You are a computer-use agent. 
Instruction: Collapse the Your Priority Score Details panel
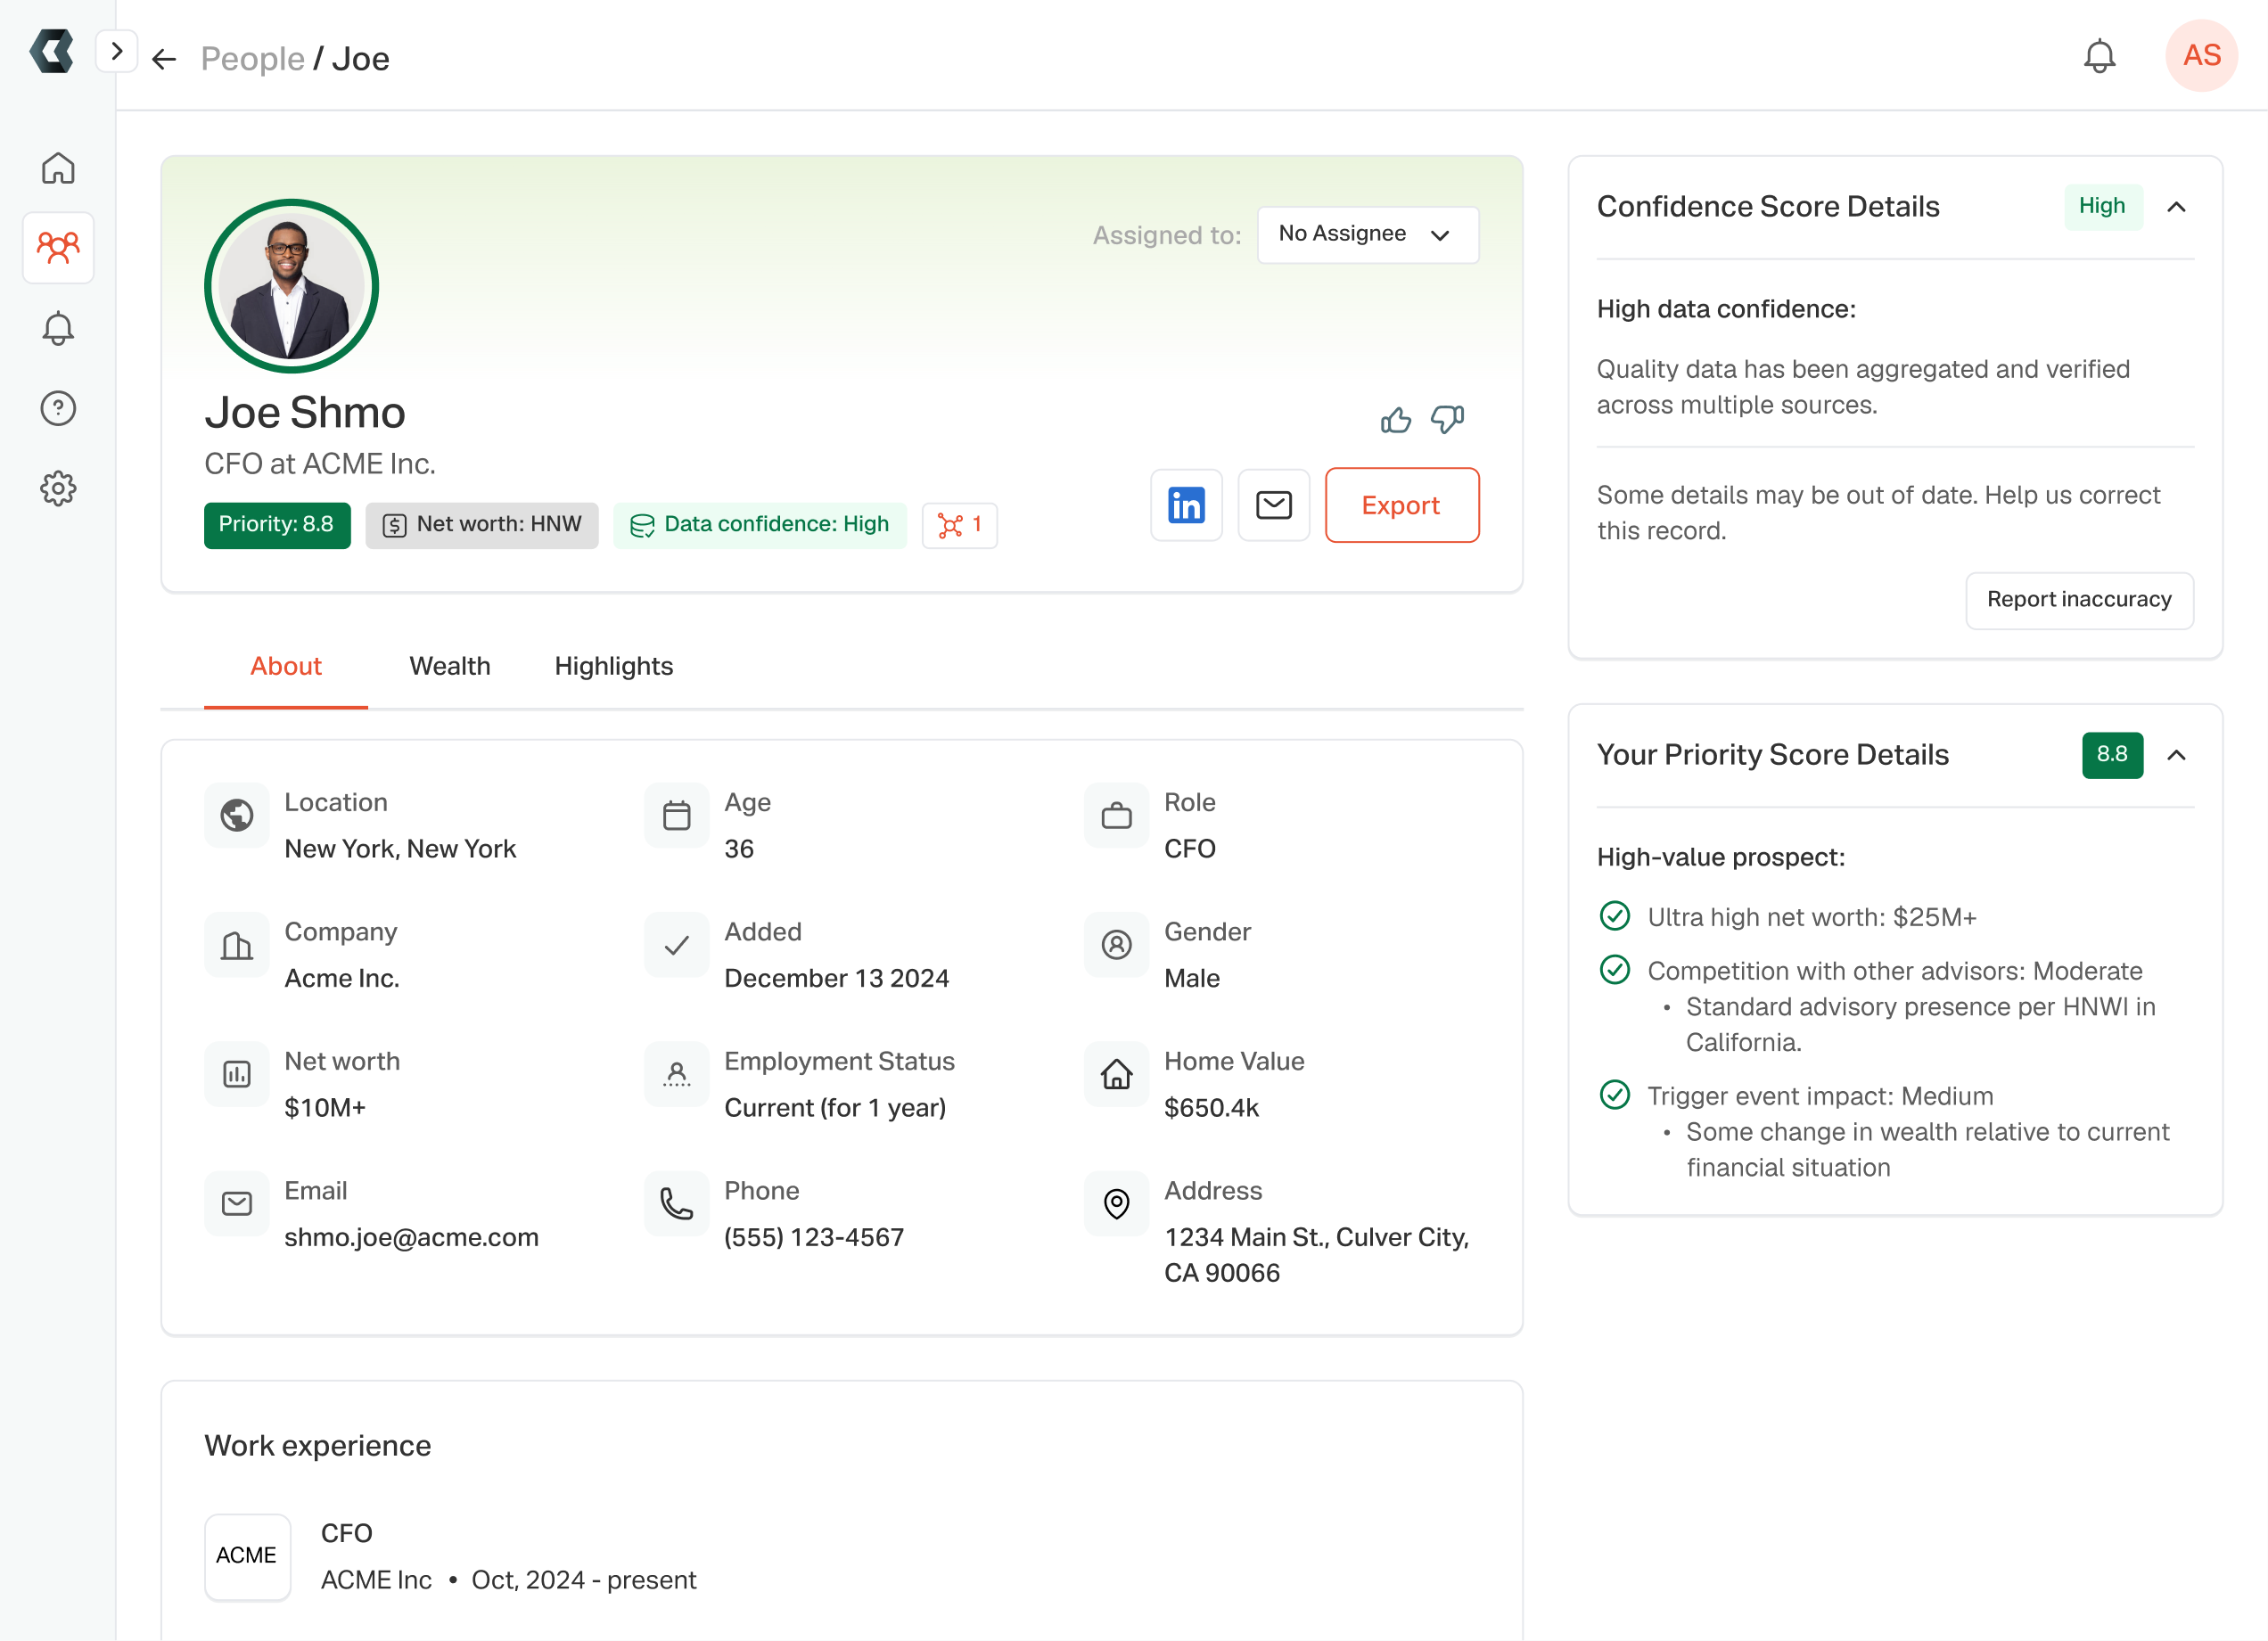pyautogui.click(x=2176, y=755)
